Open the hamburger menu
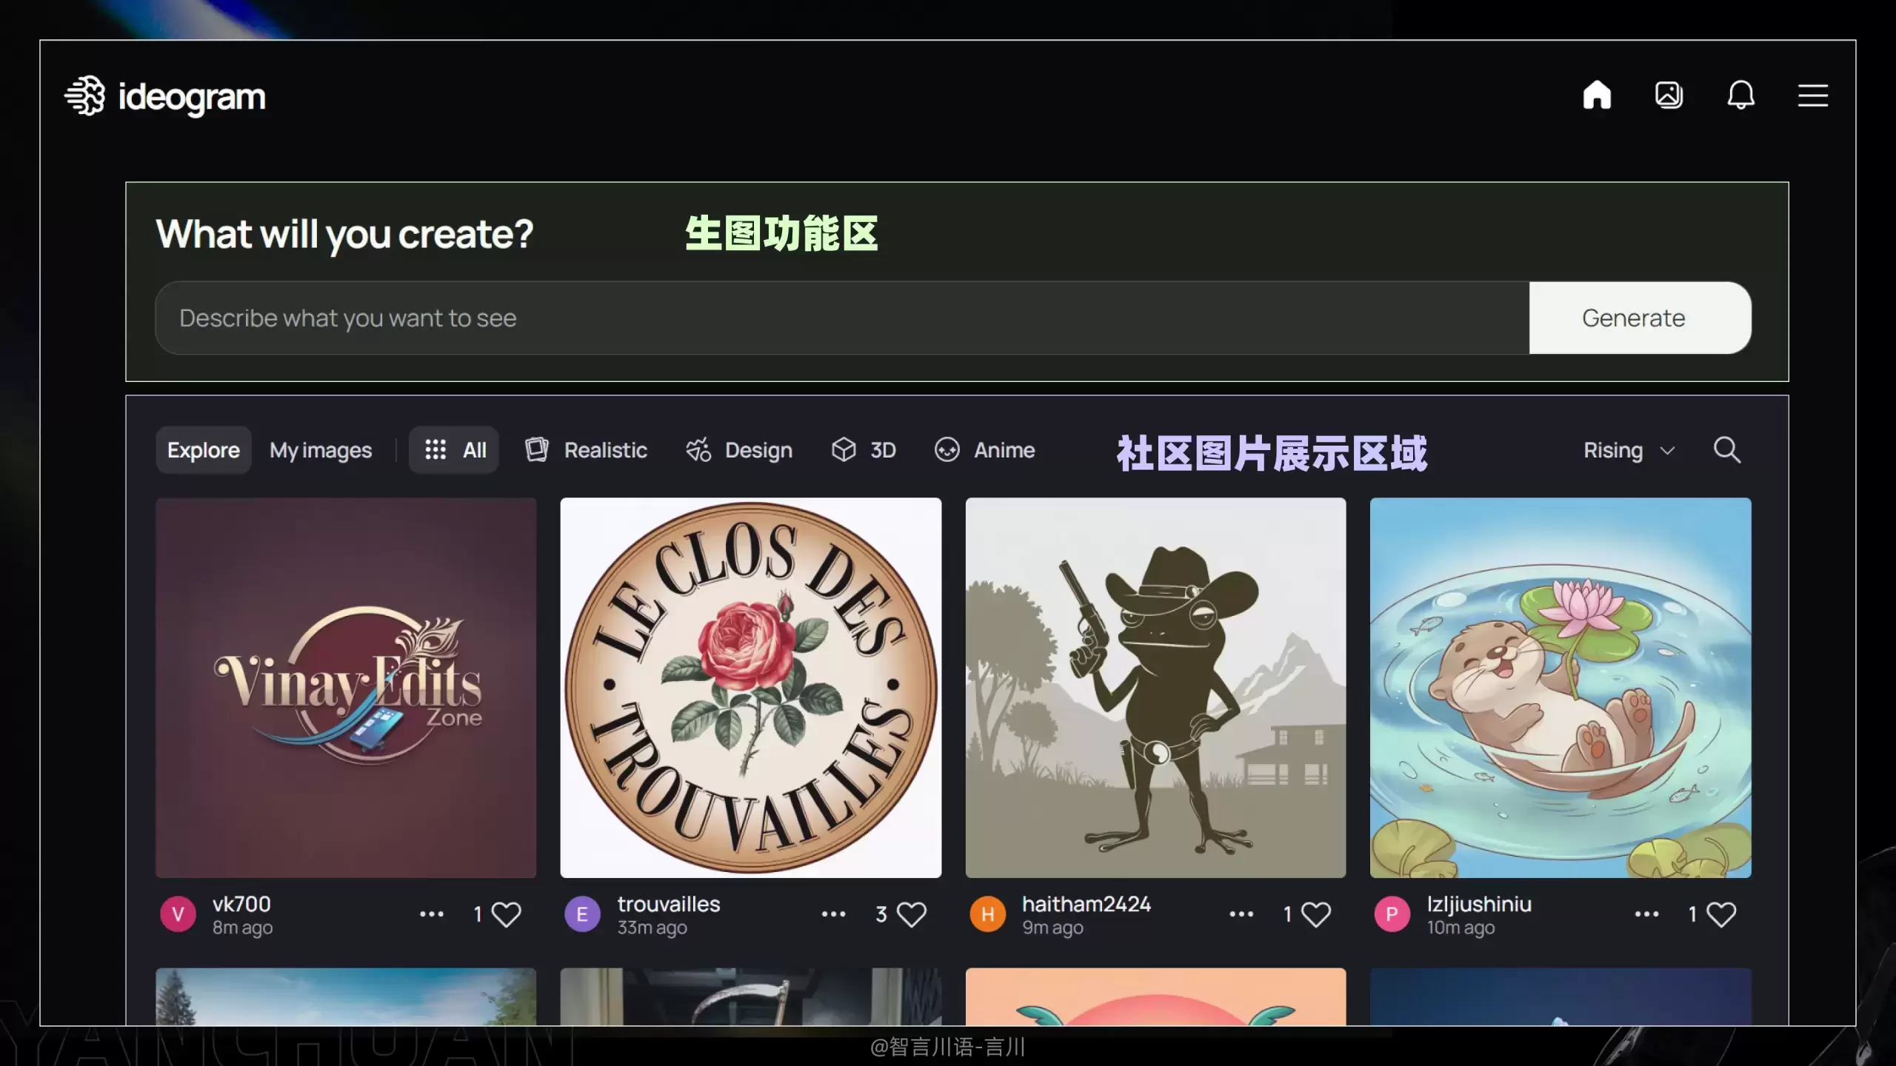 (x=1812, y=95)
